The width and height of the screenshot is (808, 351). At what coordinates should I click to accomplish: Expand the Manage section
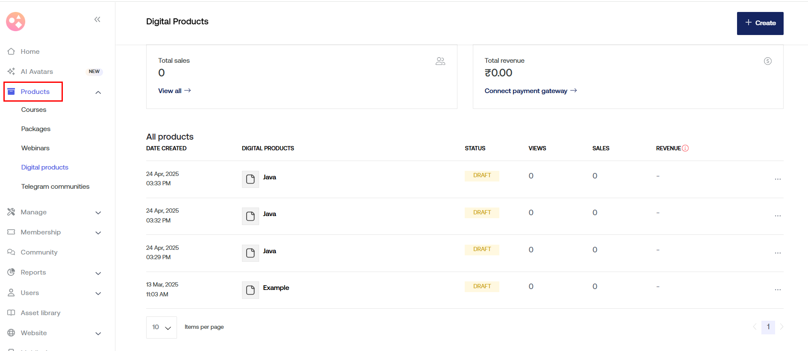[x=98, y=213]
